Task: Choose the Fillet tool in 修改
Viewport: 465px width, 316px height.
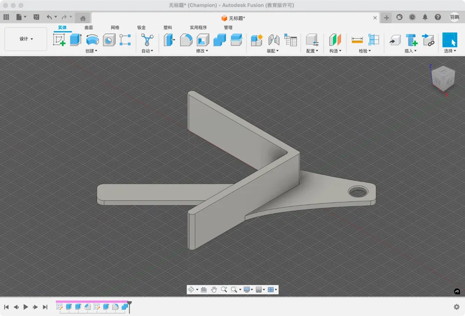Action: tap(186, 40)
